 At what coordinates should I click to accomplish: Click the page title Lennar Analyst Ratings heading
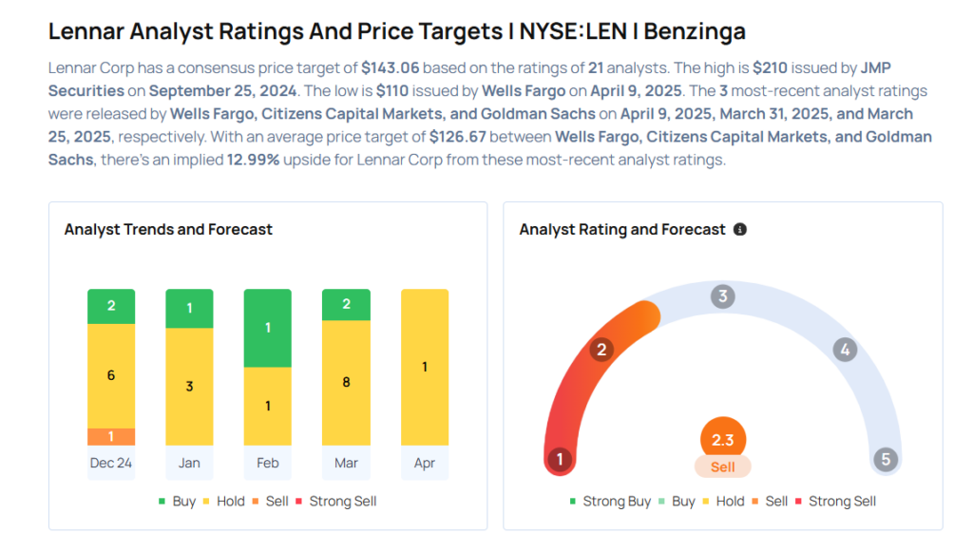(397, 31)
